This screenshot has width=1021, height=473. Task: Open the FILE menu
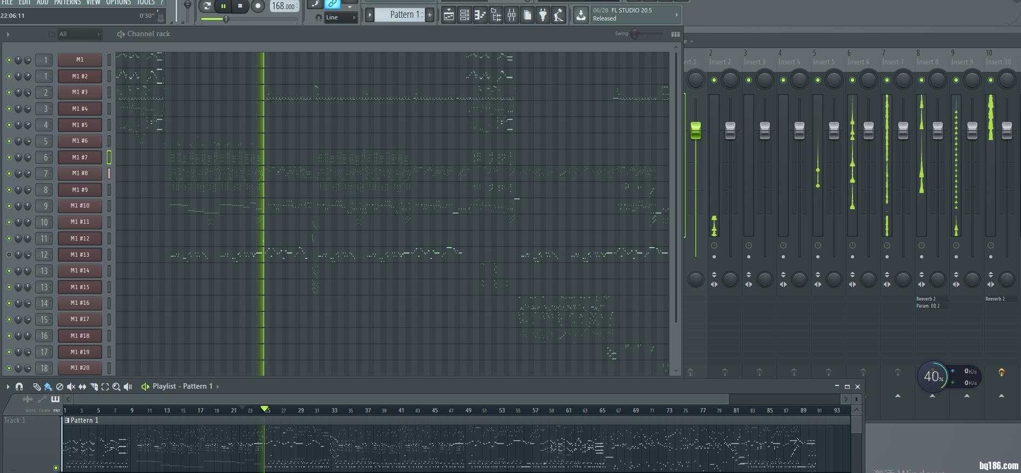coord(8,2)
